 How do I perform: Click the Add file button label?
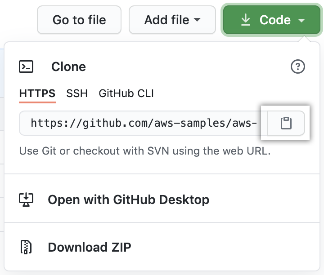tap(166, 20)
